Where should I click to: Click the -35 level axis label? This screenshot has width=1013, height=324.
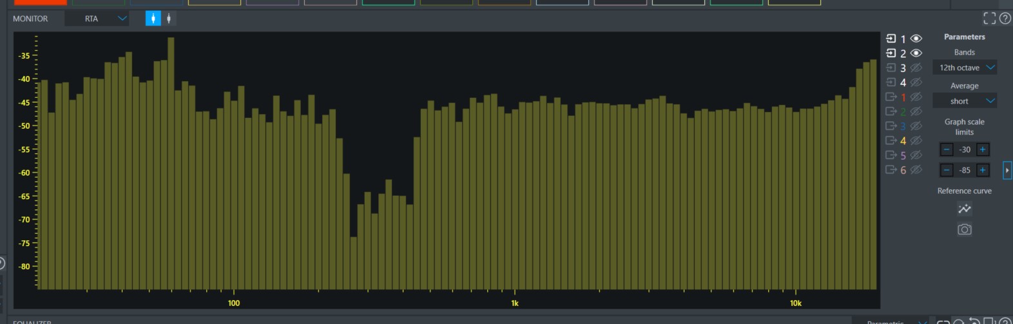tap(24, 55)
